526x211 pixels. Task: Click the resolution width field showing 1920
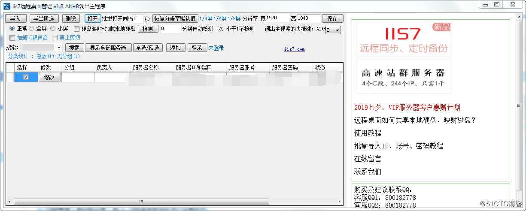[x=277, y=18]
